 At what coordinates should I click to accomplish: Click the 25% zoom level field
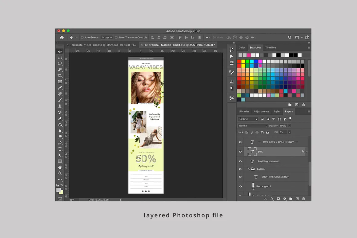(72, 200)
